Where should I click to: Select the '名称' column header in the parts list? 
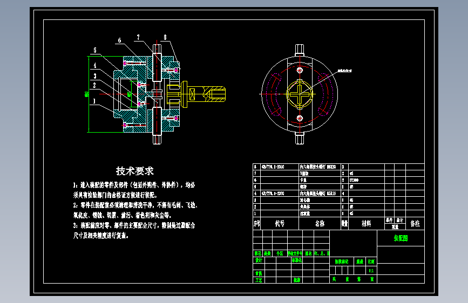click(x=320, y=223)
